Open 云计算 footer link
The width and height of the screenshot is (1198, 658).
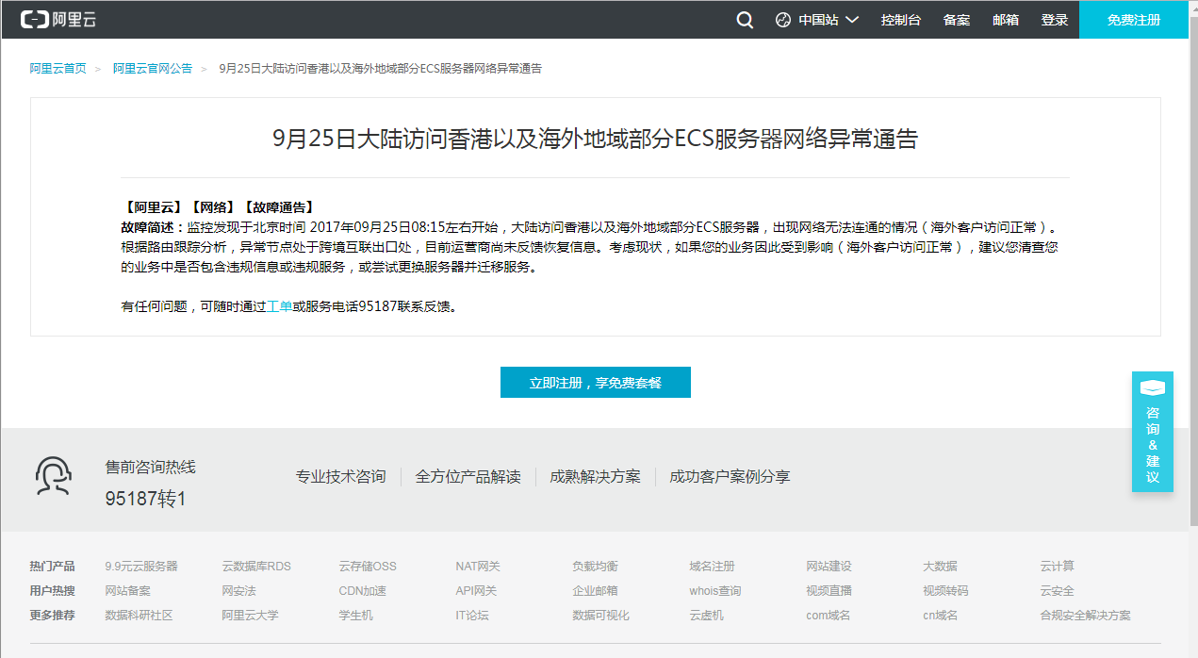1057,567
